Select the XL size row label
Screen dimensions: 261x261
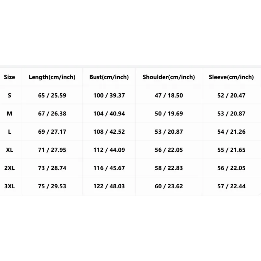9,150
